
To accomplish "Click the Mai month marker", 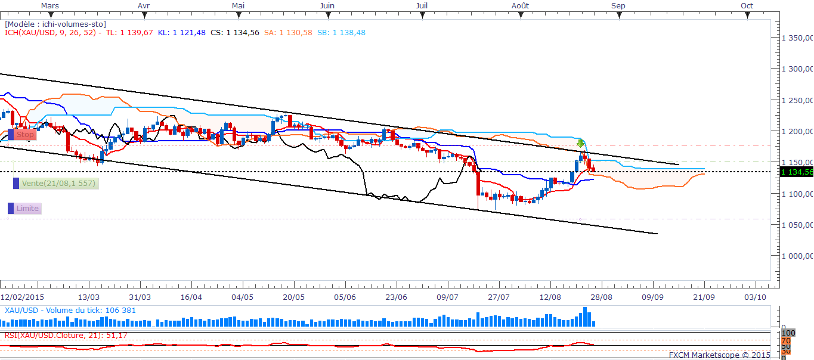I will (x=238, y=5).
